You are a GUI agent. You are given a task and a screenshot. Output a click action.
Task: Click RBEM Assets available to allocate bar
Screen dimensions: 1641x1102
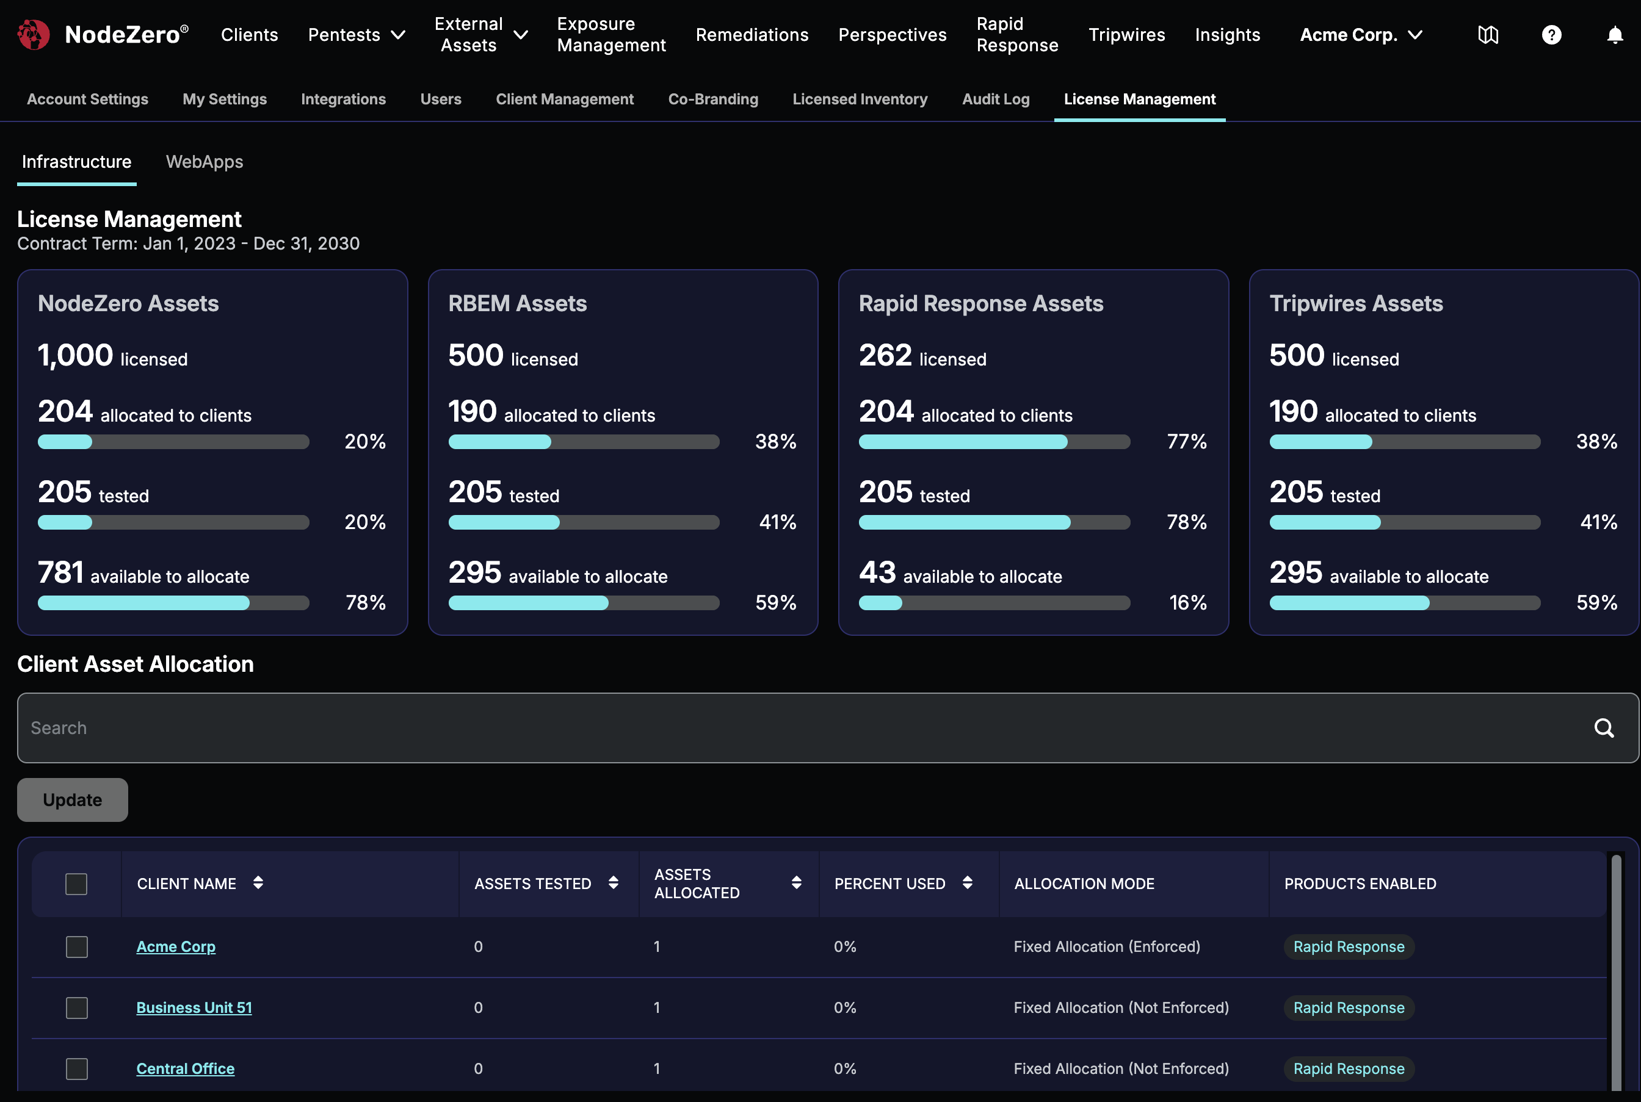[584, 602]
